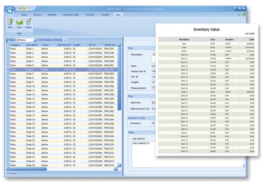Image resolution: width=266 pixels, height=190 pixels.
Task: Open the Estimate tab
Action: tap(52, 15)
